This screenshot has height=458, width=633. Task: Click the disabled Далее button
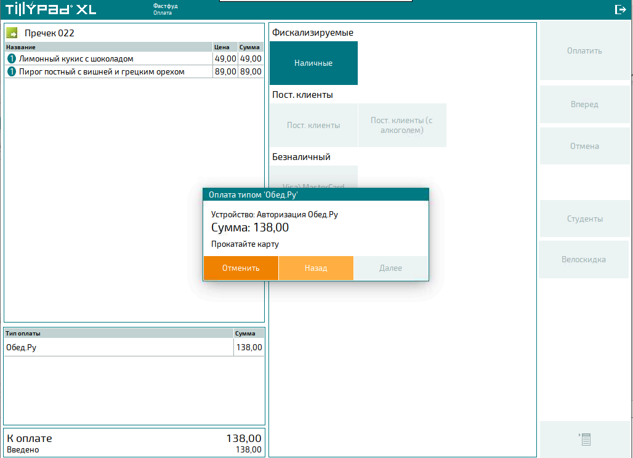pyautogui.click(x=390, y=268)
